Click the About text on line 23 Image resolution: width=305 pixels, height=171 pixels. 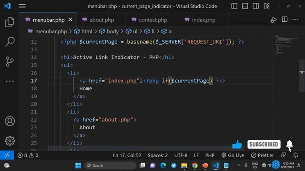pos(87,127)
